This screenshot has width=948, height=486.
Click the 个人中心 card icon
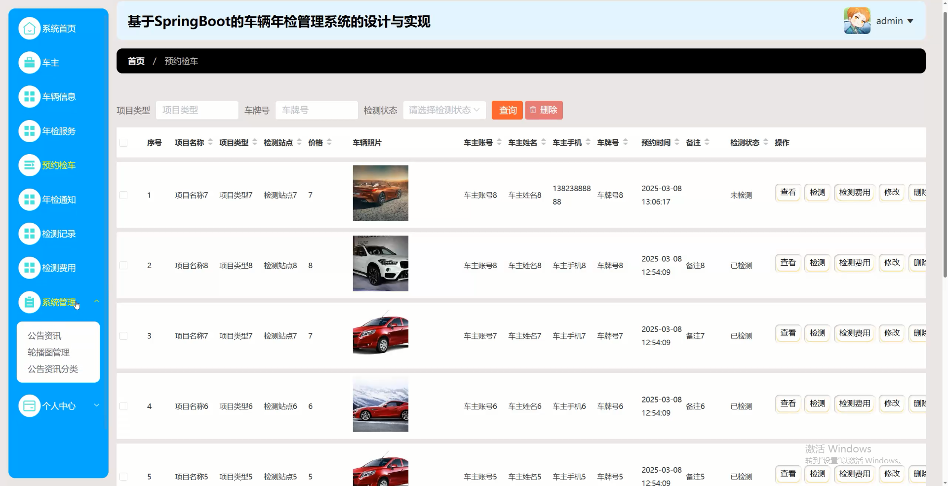[x=29, y=406]
